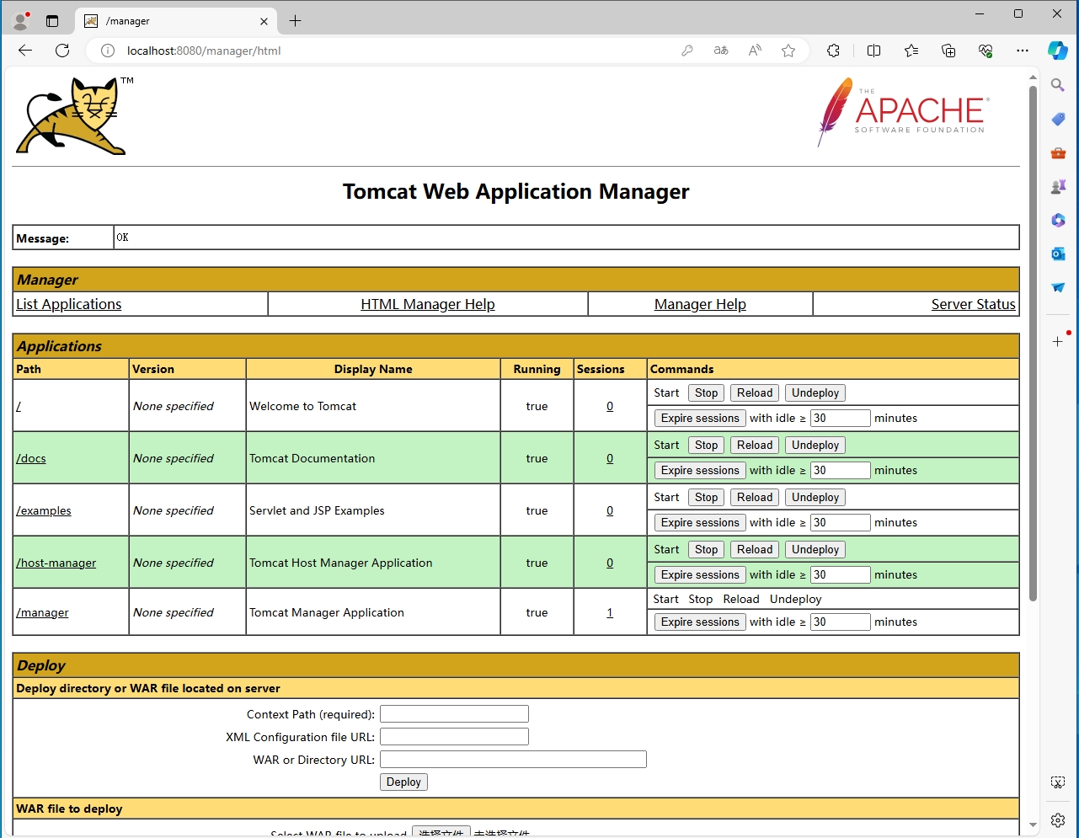The image size is (1079, 838).
Task: Undeploy the /docs application
Action: point(815,445)
